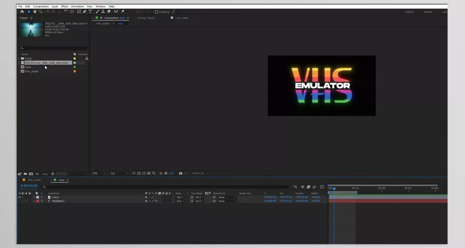The width and height of the screenshot is (465, 248).
Task: Select the Selection arrow tool
Action: (29, 12)
